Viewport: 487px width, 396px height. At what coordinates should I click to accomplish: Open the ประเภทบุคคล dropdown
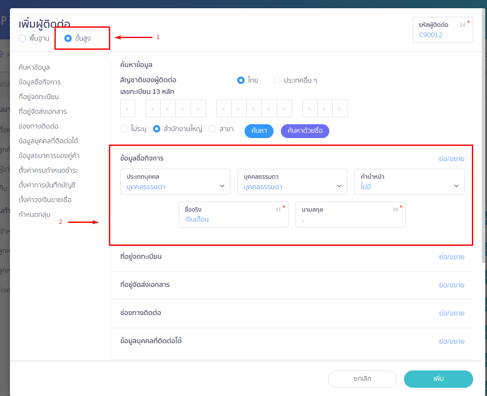(x=175, y=182)
